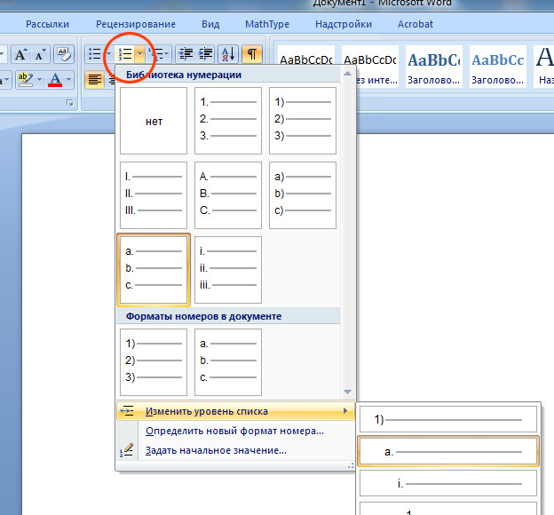Pick 1) 2) 3) under Форматы номеров в документе
554x515 pixels.
154,362
